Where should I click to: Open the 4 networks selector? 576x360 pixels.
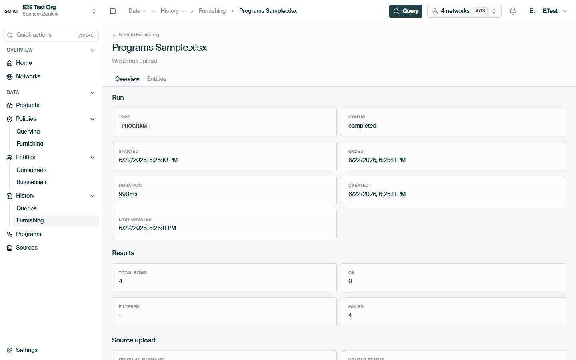tap(464, 11)
